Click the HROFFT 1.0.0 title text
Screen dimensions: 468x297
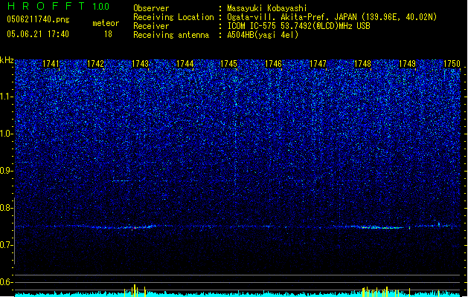pyautogui.click(x=59, y=6)
